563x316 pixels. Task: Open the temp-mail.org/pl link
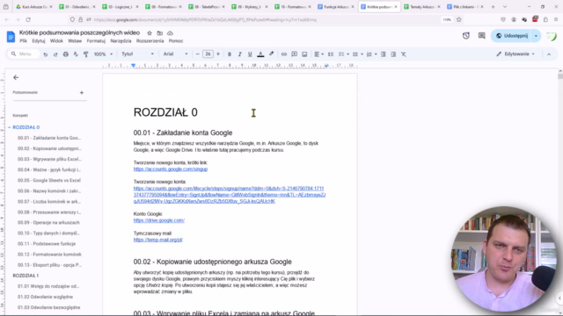click(x=158, y=240)
